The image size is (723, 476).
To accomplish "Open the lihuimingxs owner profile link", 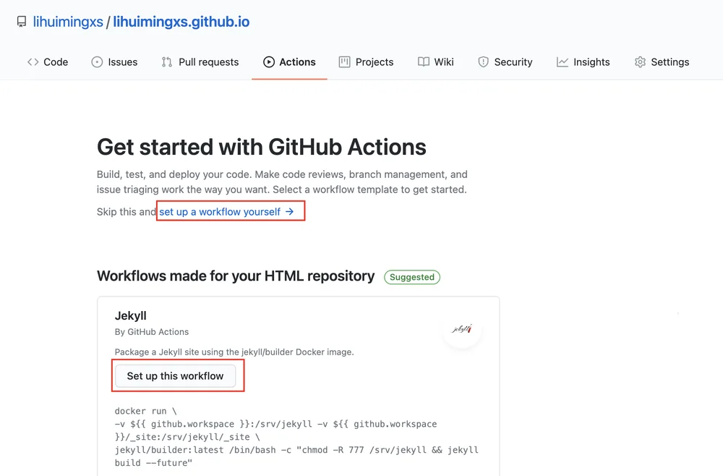I will point(68,22).
